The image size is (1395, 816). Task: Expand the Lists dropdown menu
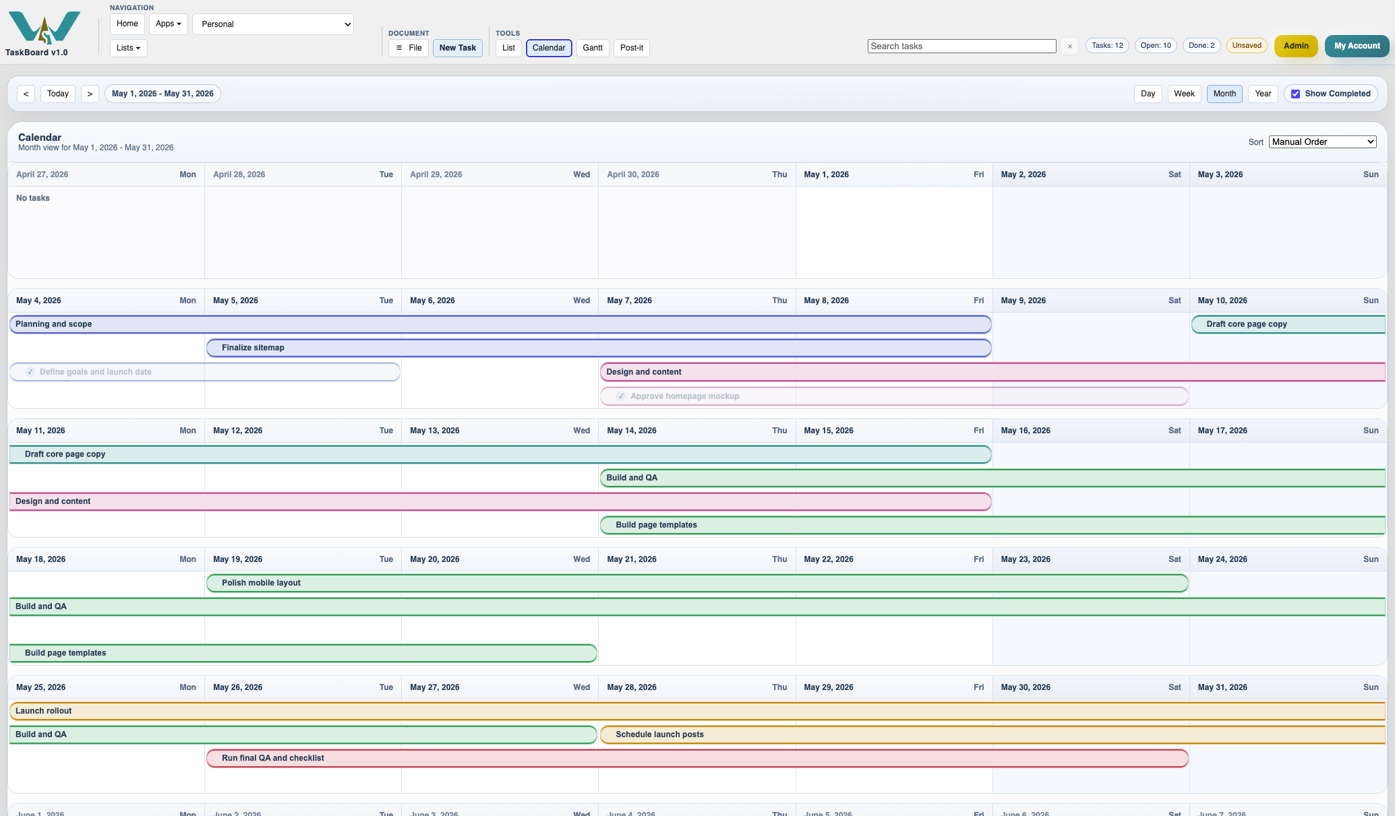[x=128, y=48]
